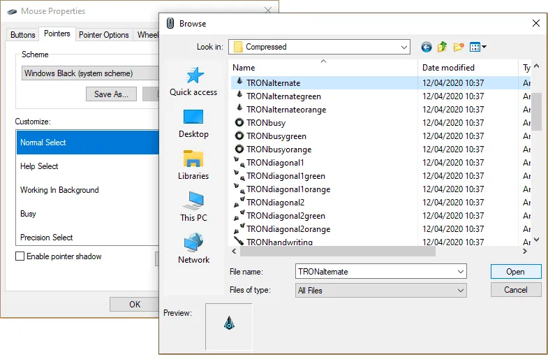This screenshot has height=364, width=548.
Task: Select the TRONalternateorange file icon
Action: (x=239, y=108)
